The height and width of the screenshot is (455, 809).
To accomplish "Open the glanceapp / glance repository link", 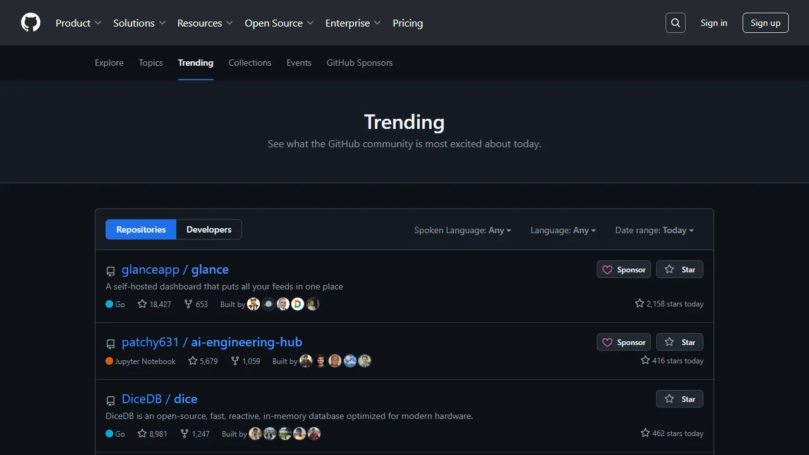I will 175,270.
